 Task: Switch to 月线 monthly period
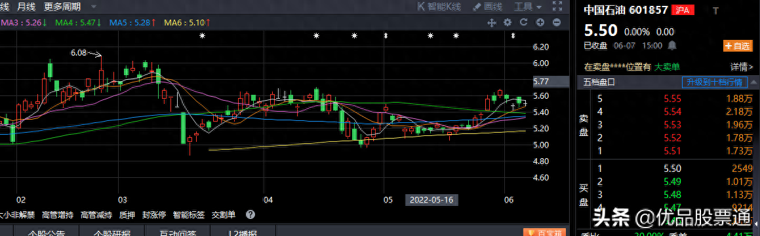[x=26, y=7]
